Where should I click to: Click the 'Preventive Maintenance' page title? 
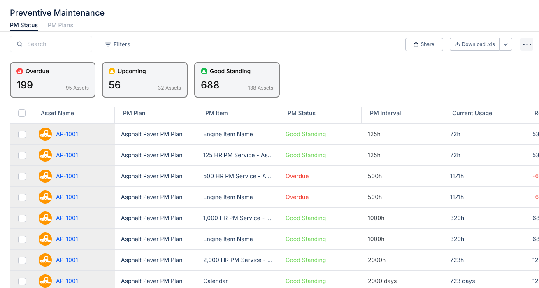[x=57, y=13]
